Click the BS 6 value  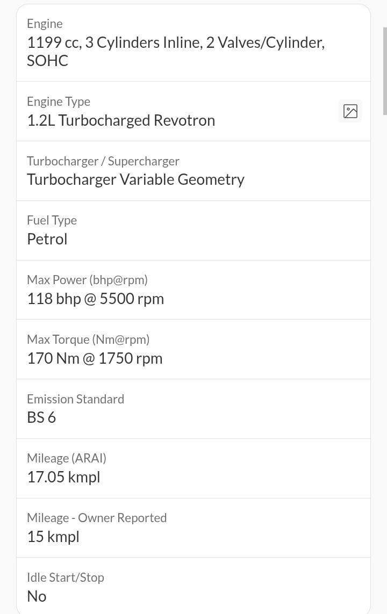(41, 417)
